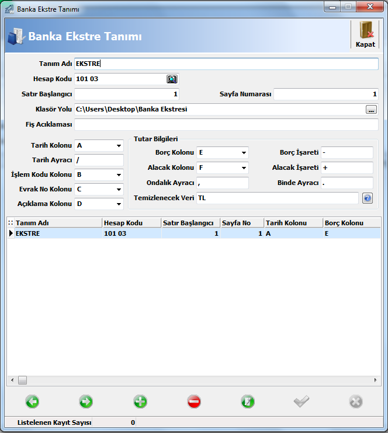
Task: Sort by the Hesap Kodu column header
Action: pyautogui.click(x=131, y=223)
